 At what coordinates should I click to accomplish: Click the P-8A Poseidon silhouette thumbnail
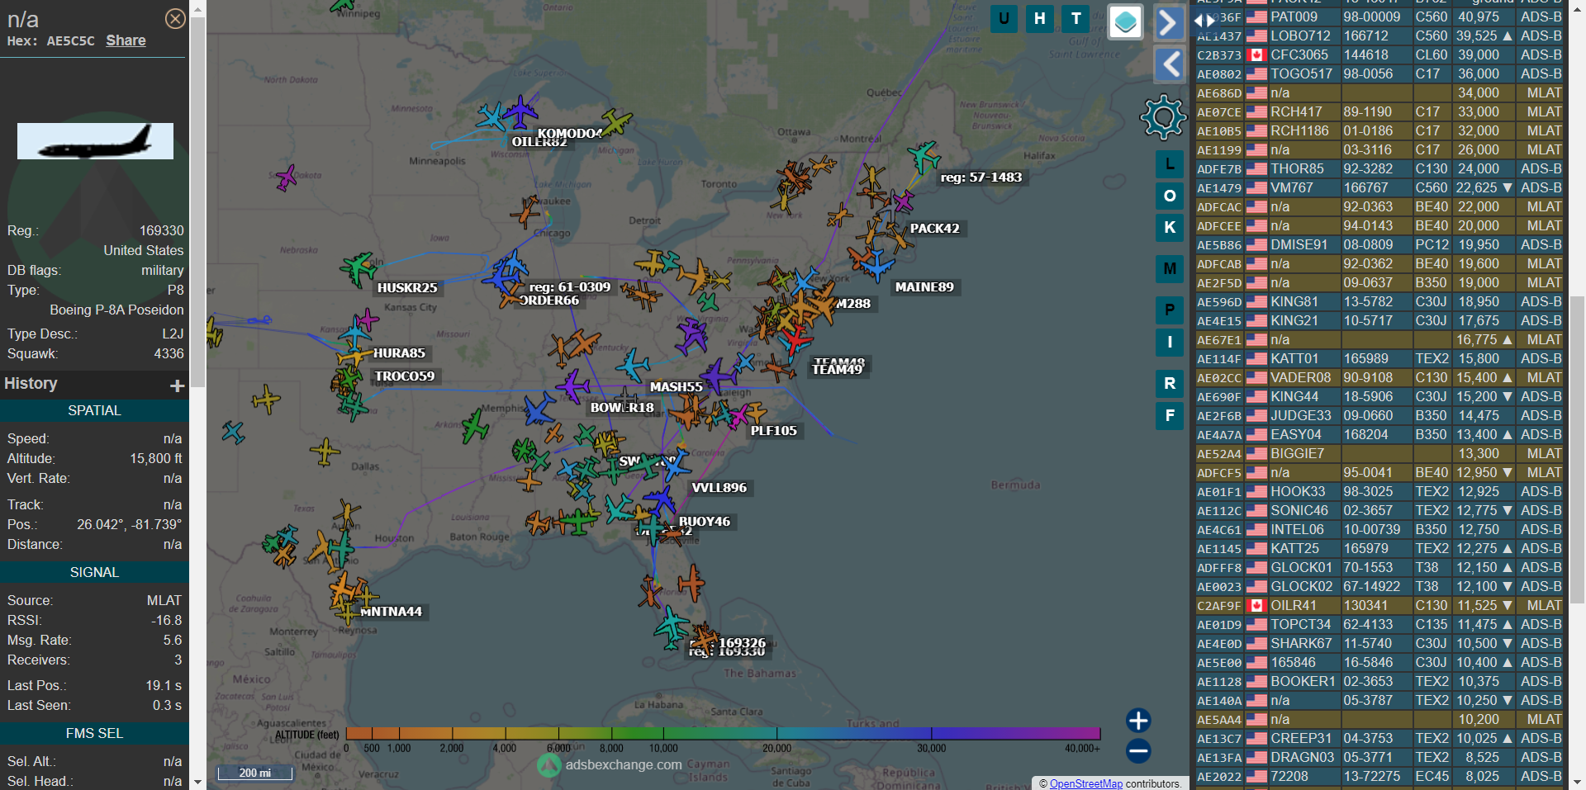point(95,141)
